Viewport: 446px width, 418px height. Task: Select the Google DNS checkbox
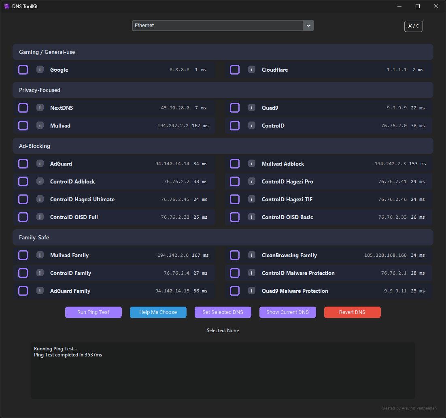coord(23,70)
